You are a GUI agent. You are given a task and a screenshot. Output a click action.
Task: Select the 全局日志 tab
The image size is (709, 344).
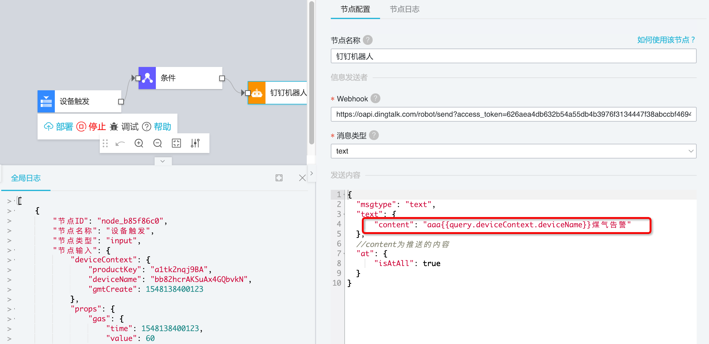click(x=26, y=178)
